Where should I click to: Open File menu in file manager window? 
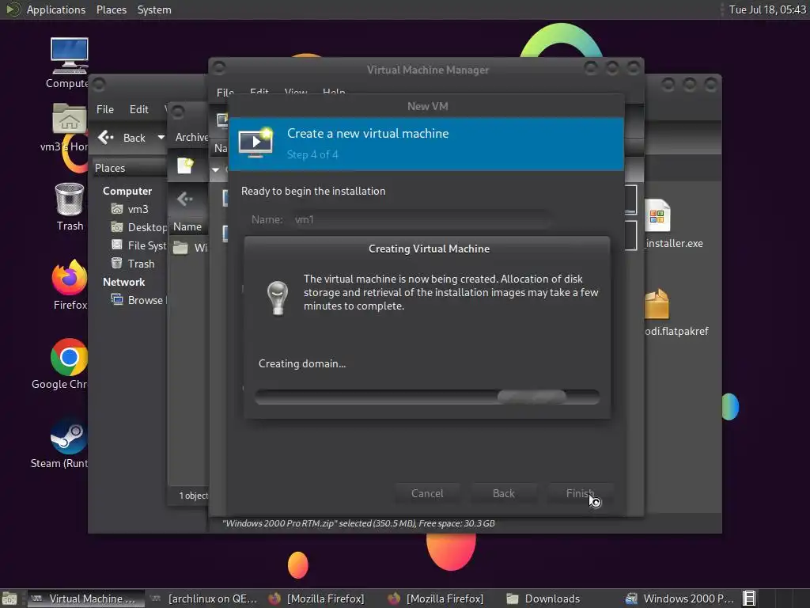click(105, 109)
